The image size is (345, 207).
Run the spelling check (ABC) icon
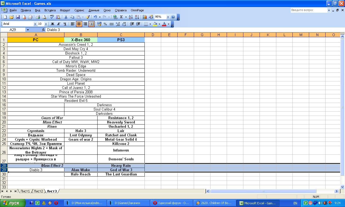point(52,17)
